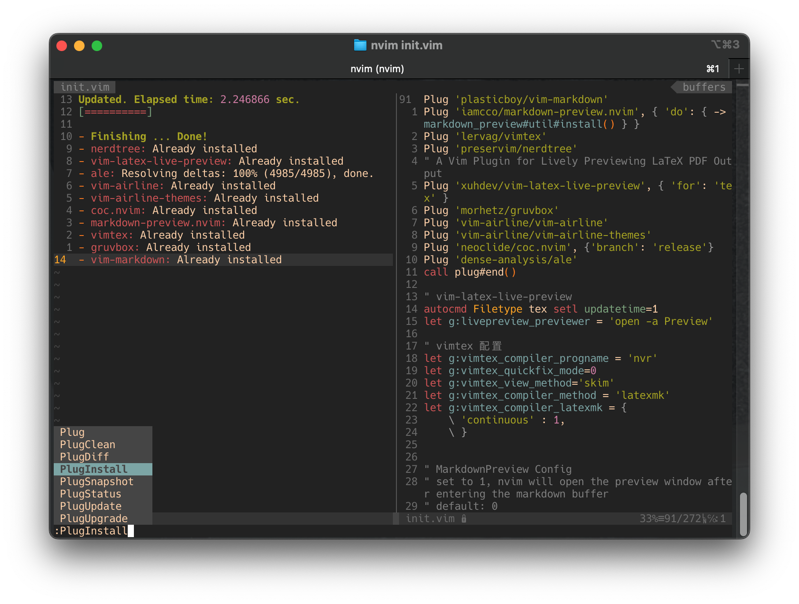The width and height of the screenshot is (799, 604).
Task: Select PlugInstall in the completion popup
Action: pos(94,469)
